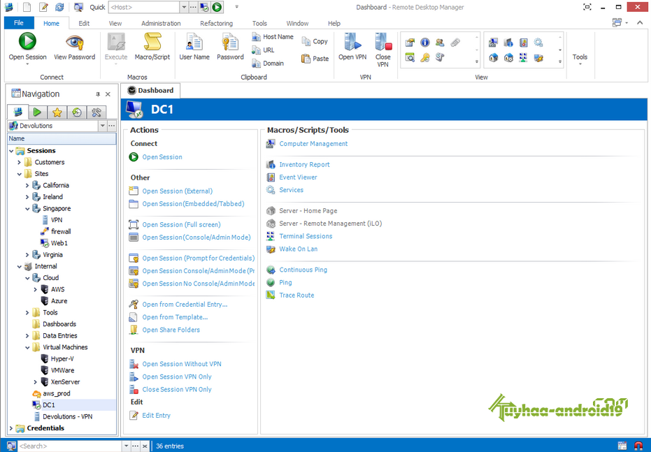Click the Tools dropdown in ribbon
The width and height of the screenshot is (651, 452).
(x=580, y=59)
